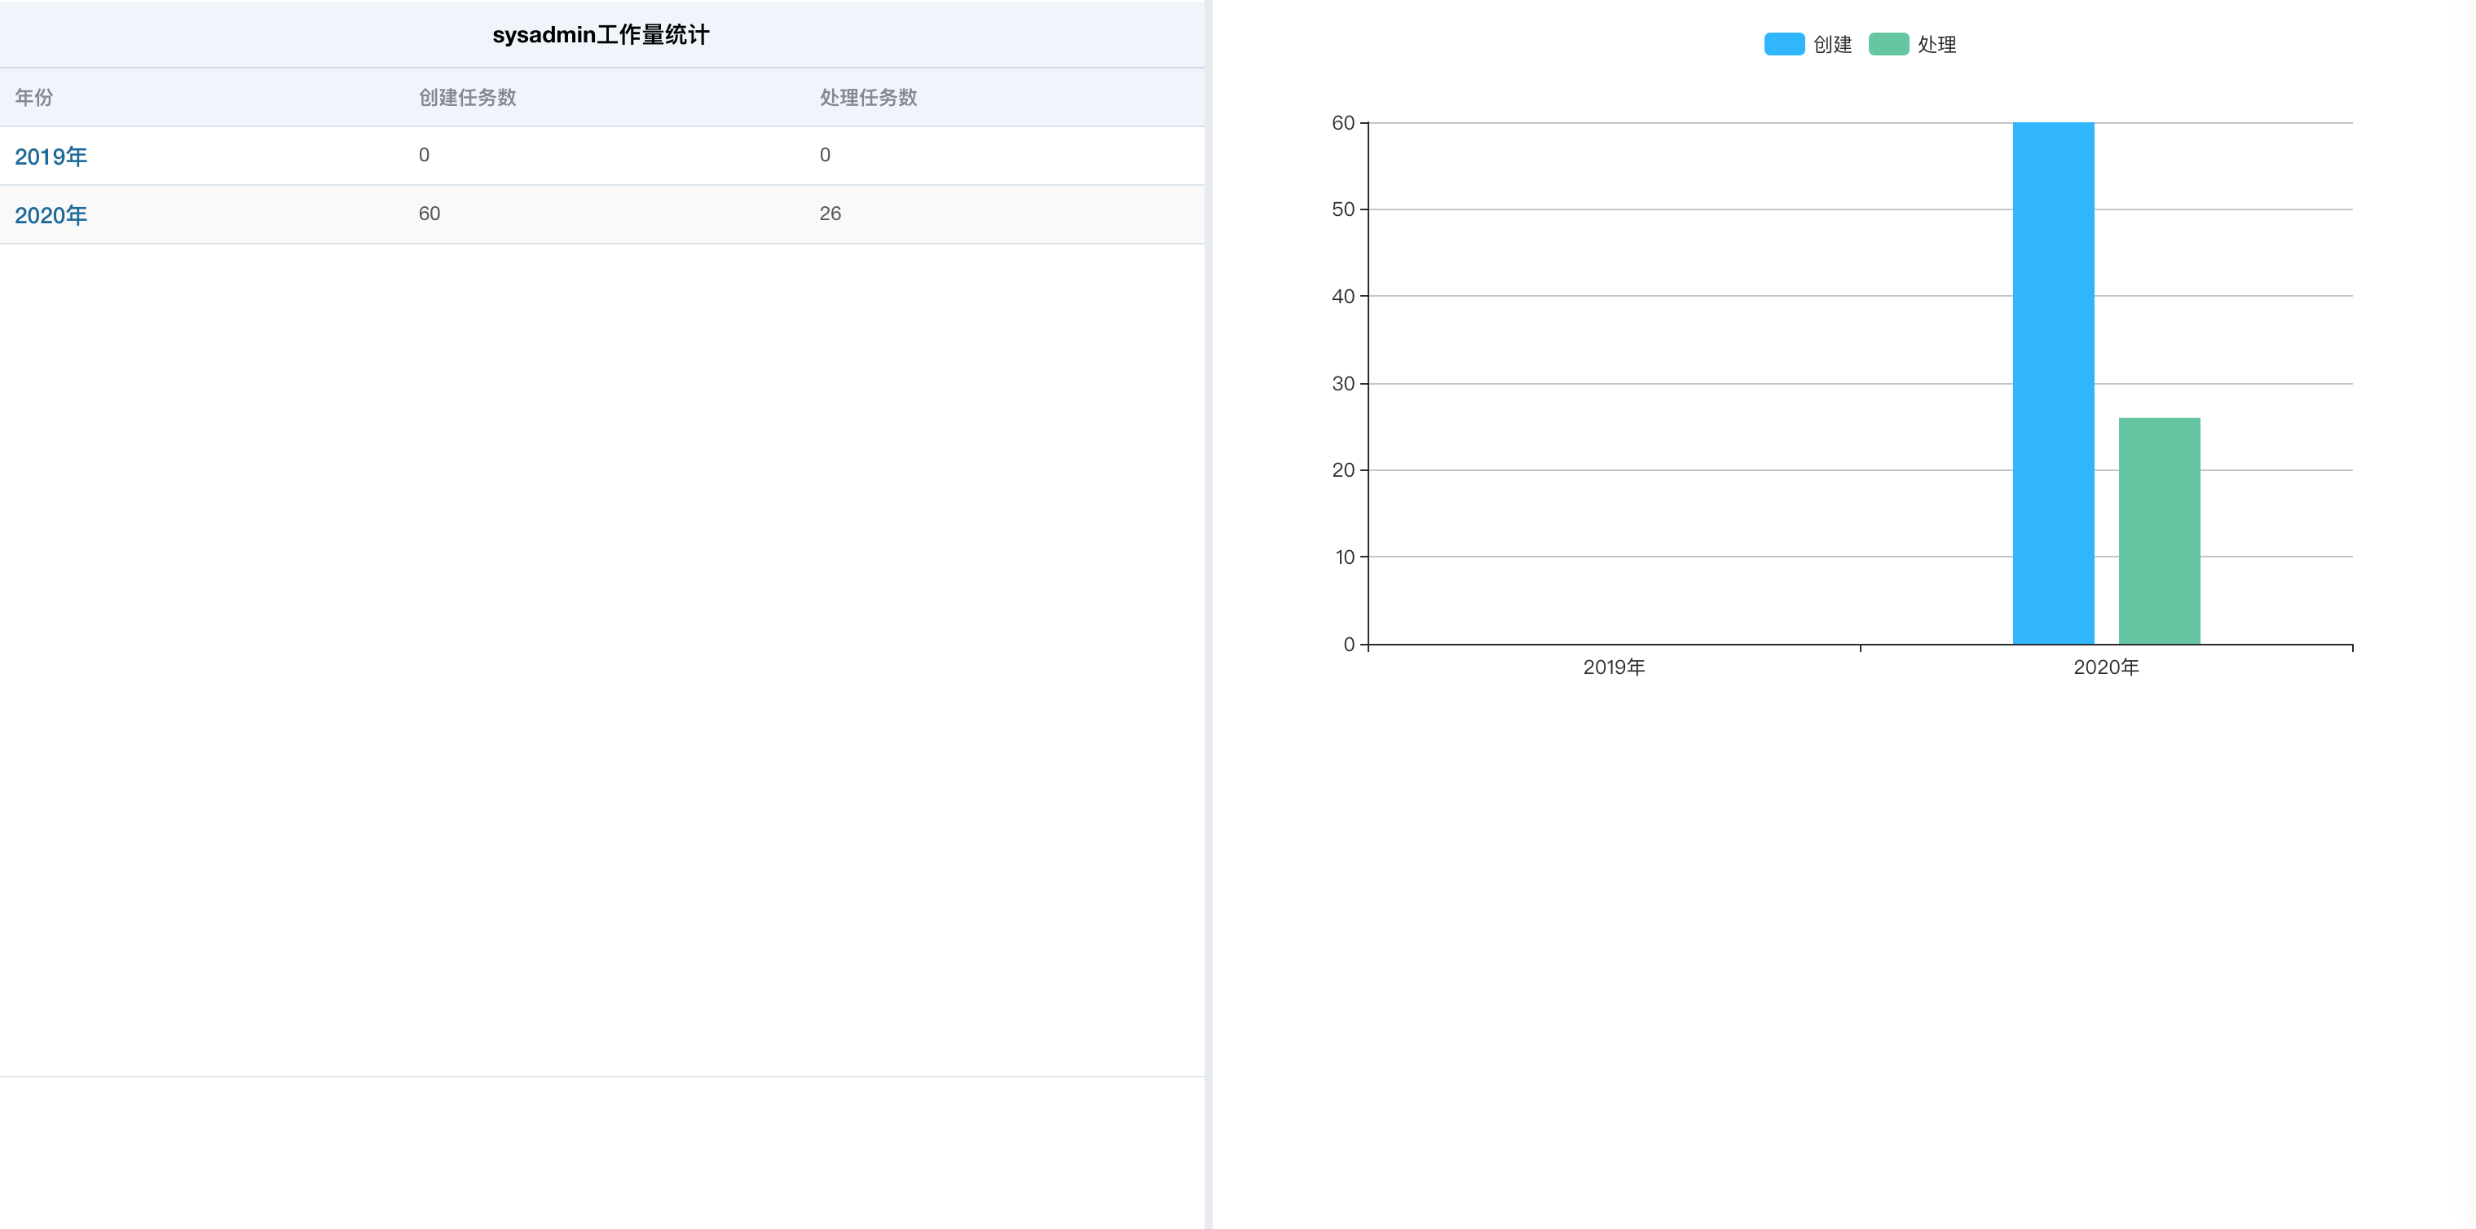Click the sysadmin工作量统计 table title

point(601,34)
